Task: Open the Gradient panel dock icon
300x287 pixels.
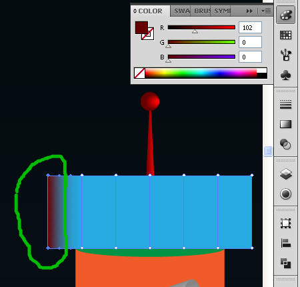Action: (x=285, y=124)
